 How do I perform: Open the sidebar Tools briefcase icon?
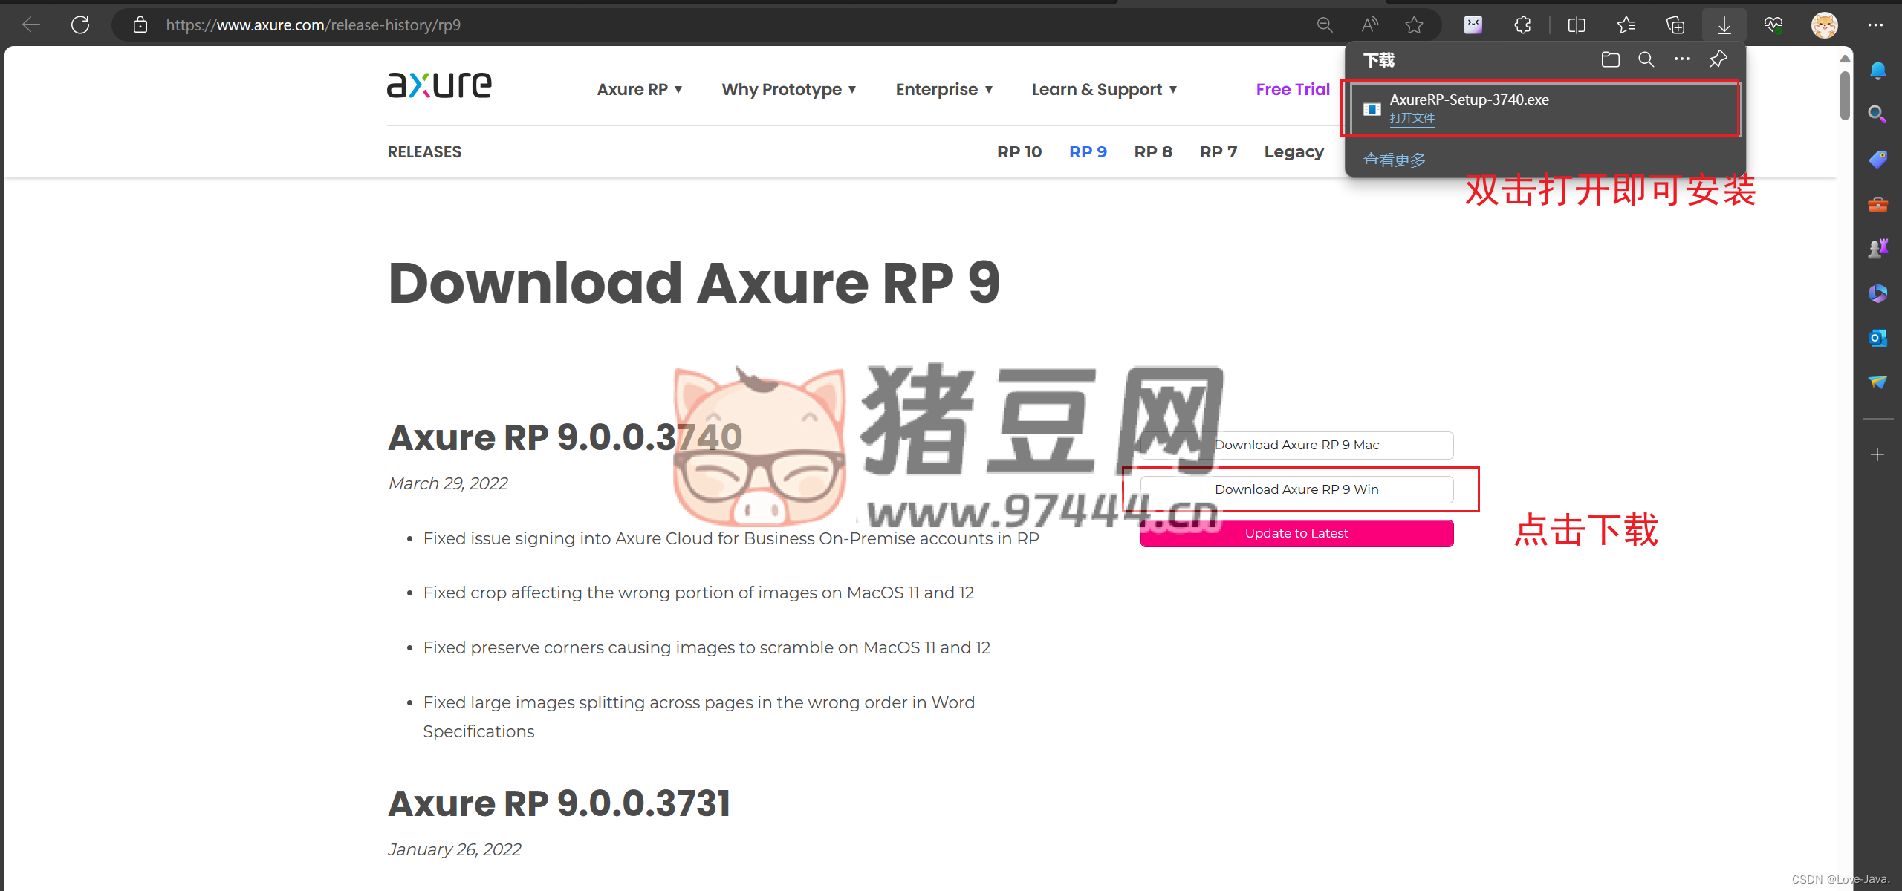pyautogui.click(x=1877, y=203)
